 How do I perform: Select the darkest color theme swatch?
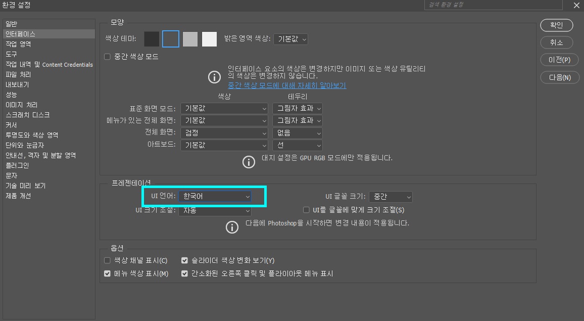151,39
